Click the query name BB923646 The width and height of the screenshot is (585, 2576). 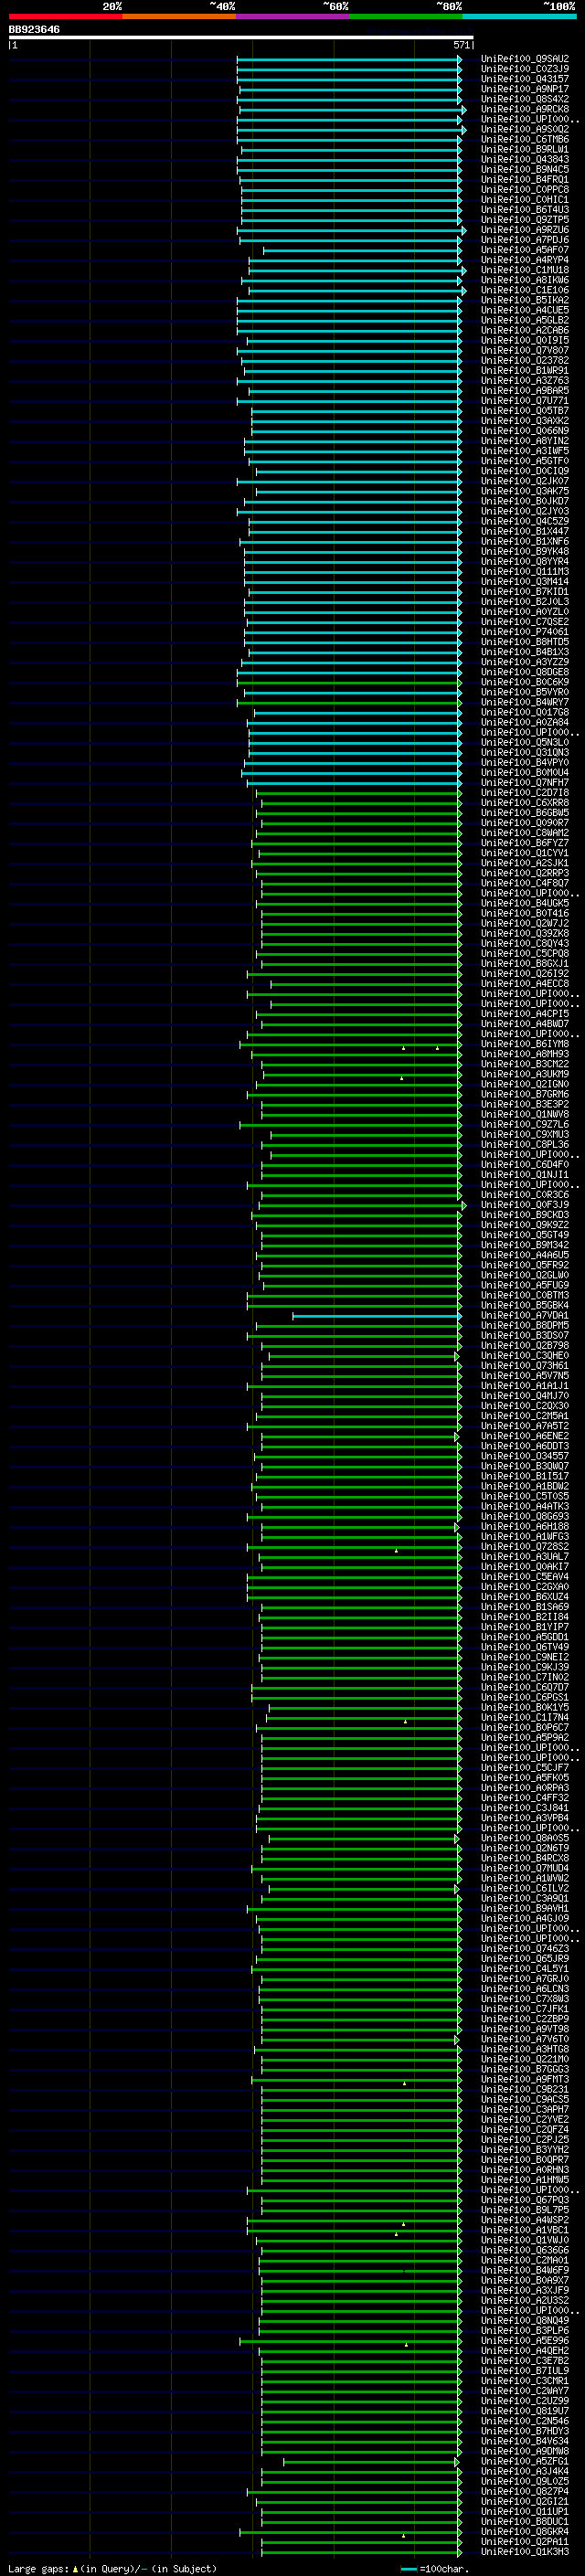(34, 30)
